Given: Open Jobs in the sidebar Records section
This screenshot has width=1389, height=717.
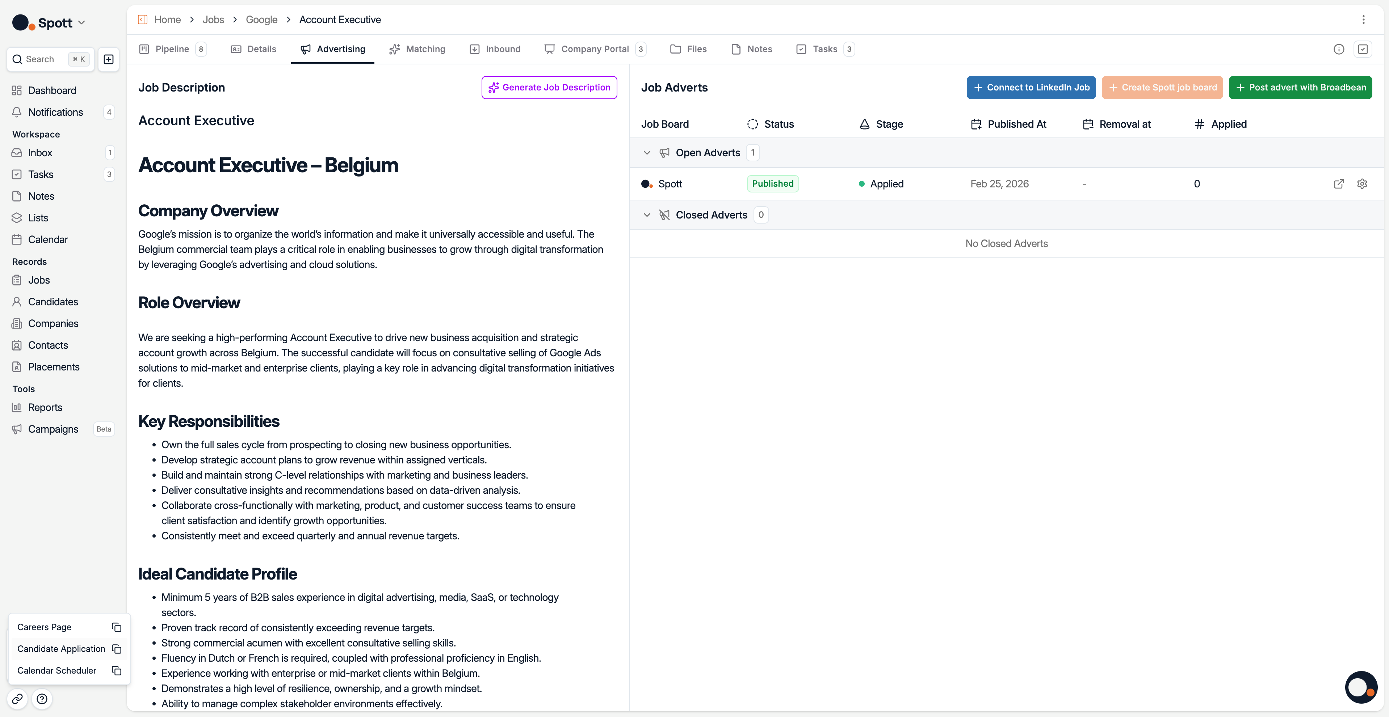Looking at the screenshot, I should click(39, 280).
